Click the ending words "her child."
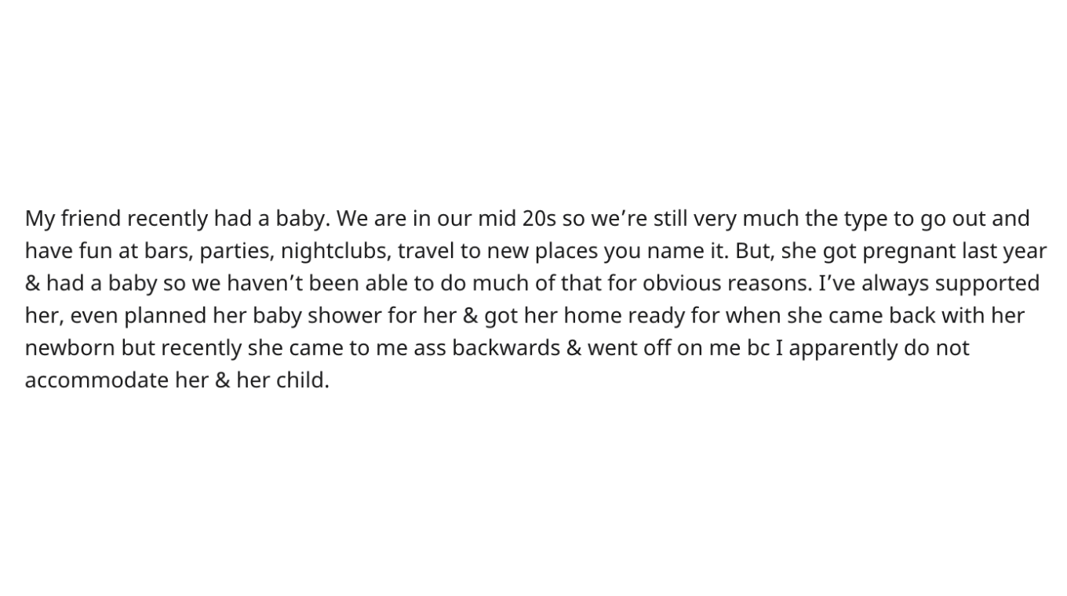This screenshot has height=596, width=1067. point(282,380)
